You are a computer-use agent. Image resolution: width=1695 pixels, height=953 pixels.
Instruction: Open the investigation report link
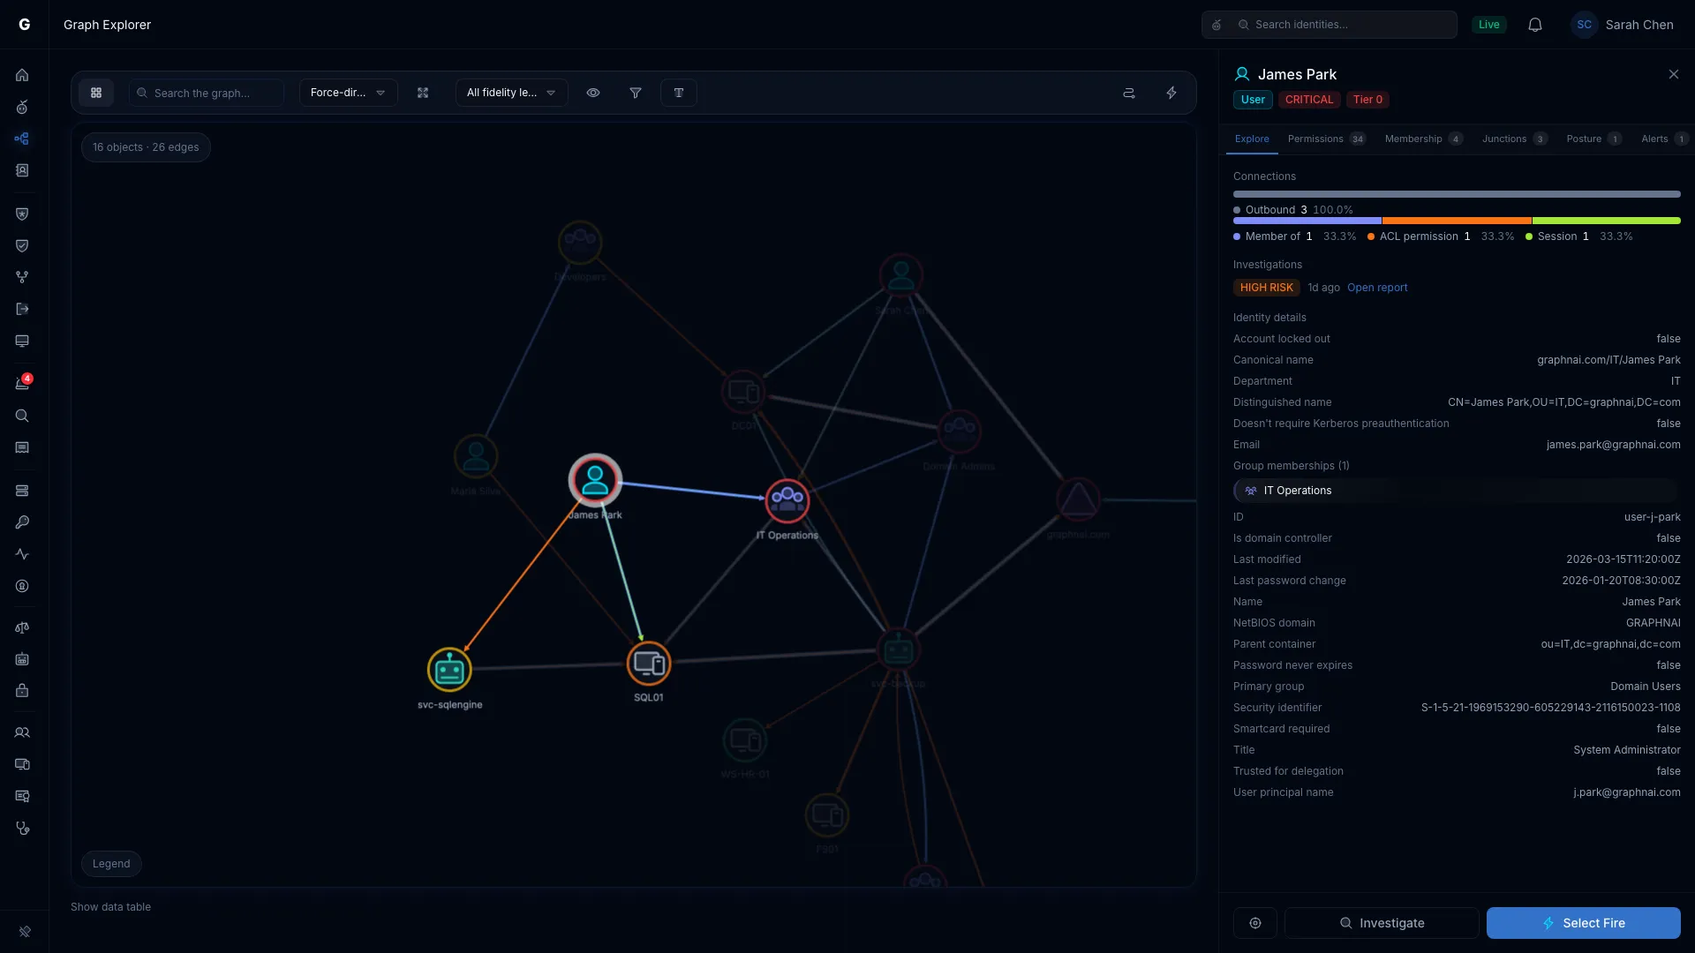(1377, 288)
